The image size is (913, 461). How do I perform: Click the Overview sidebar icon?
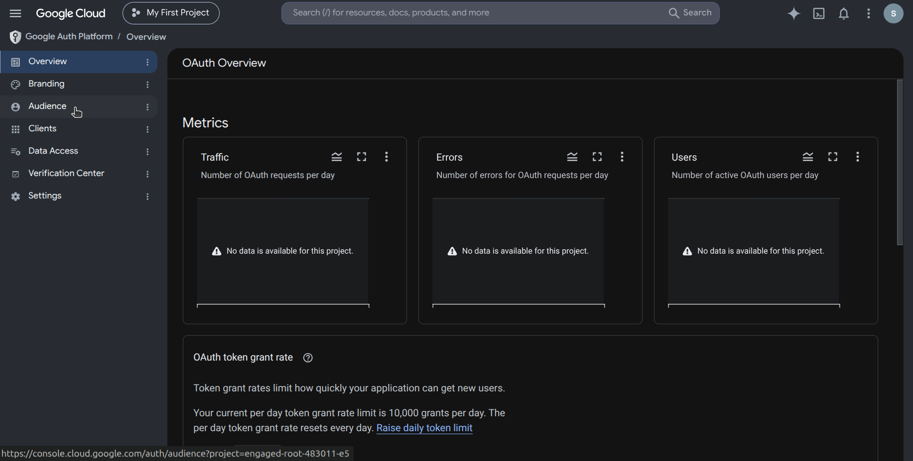(15, 62)
